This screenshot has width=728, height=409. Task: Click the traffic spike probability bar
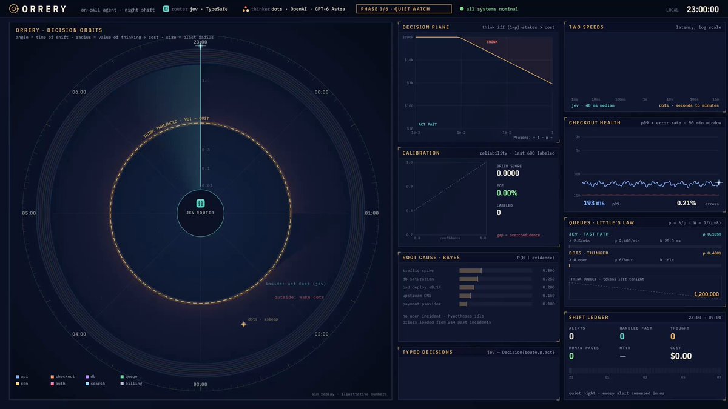tap(496, 270)
